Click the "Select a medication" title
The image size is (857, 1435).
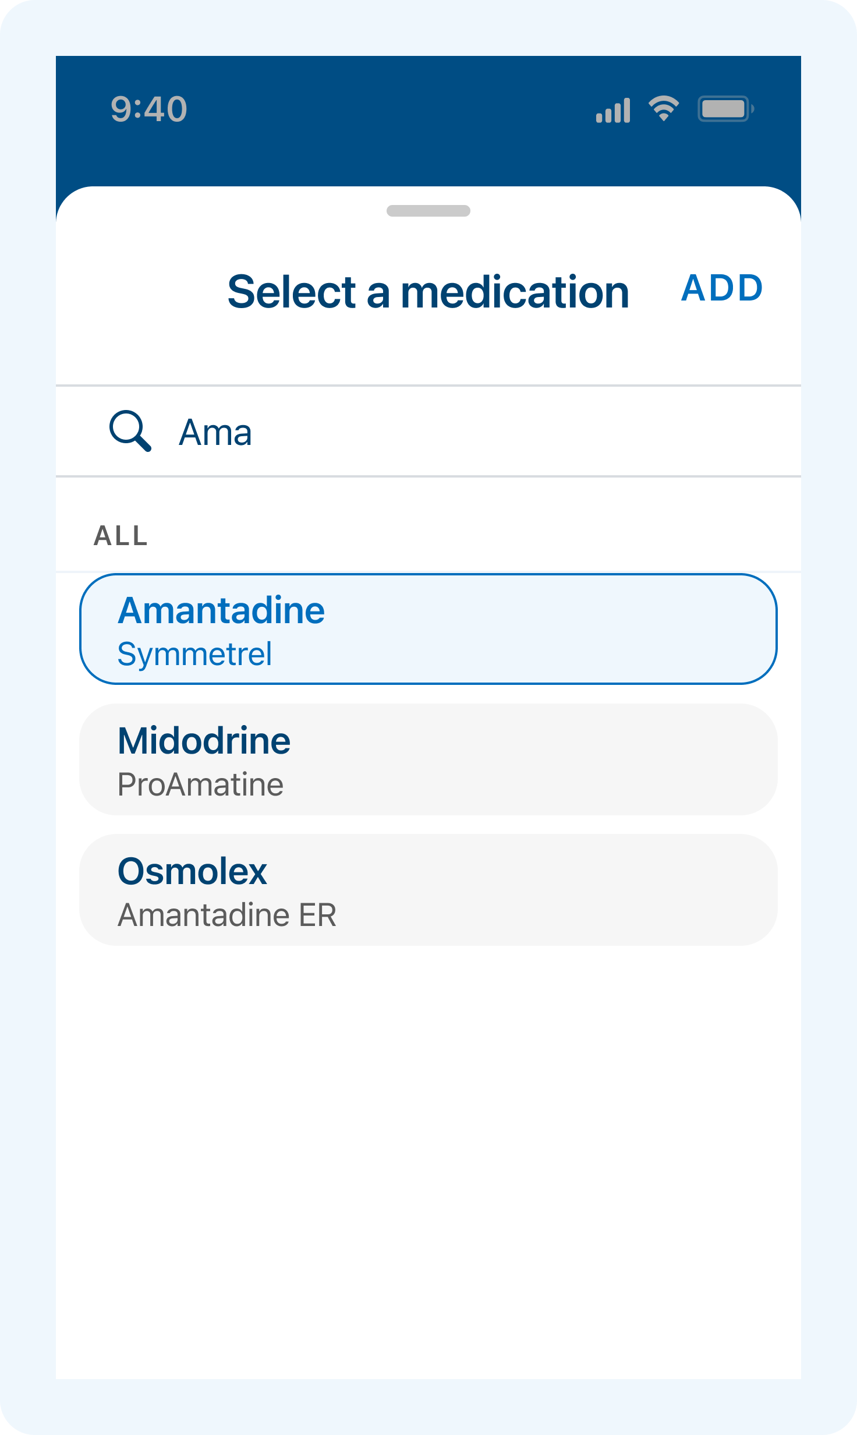click(428, 292)
